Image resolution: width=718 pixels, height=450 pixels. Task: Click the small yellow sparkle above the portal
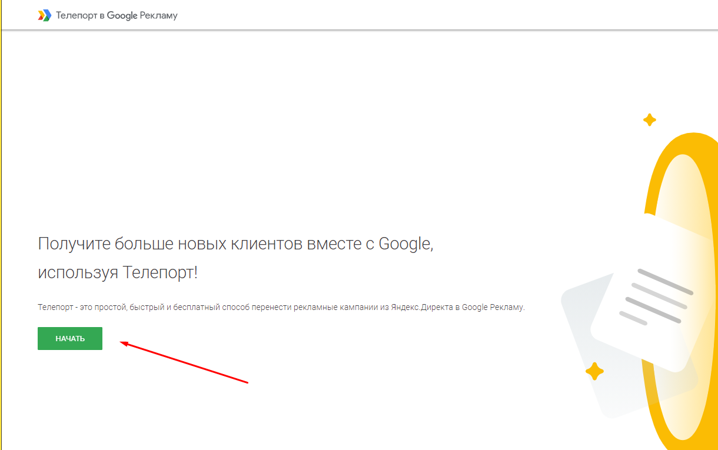click(649, 120)
